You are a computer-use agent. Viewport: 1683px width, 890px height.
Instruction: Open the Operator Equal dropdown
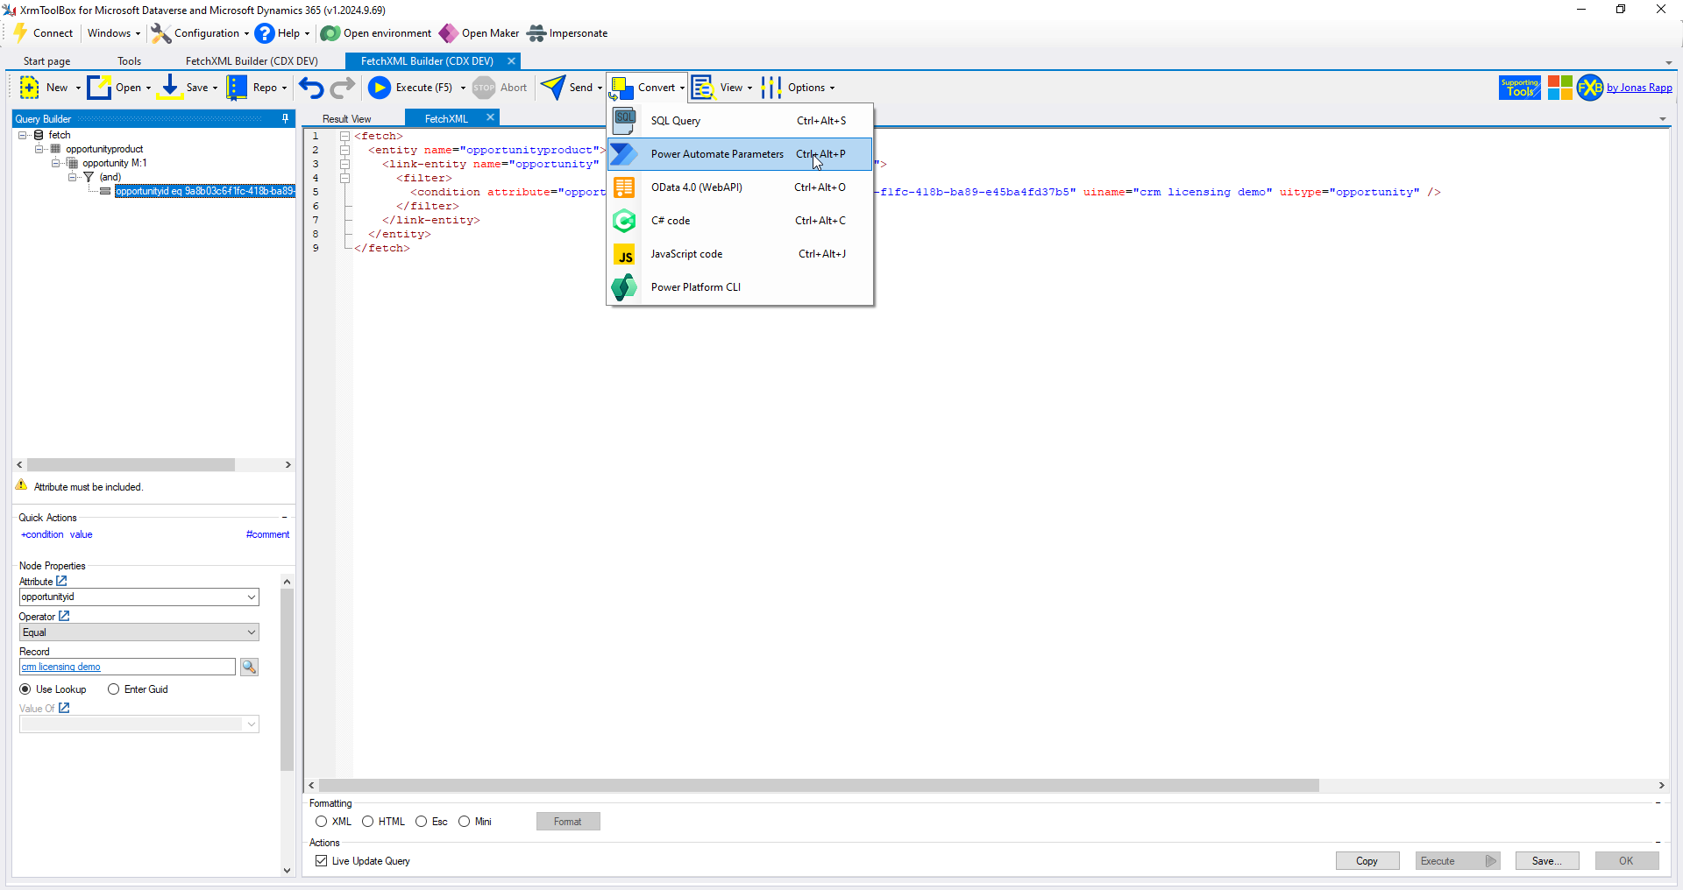tap(252, 632)
